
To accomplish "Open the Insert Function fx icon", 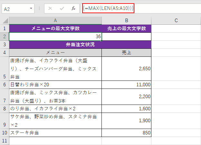I will (73, 8).
